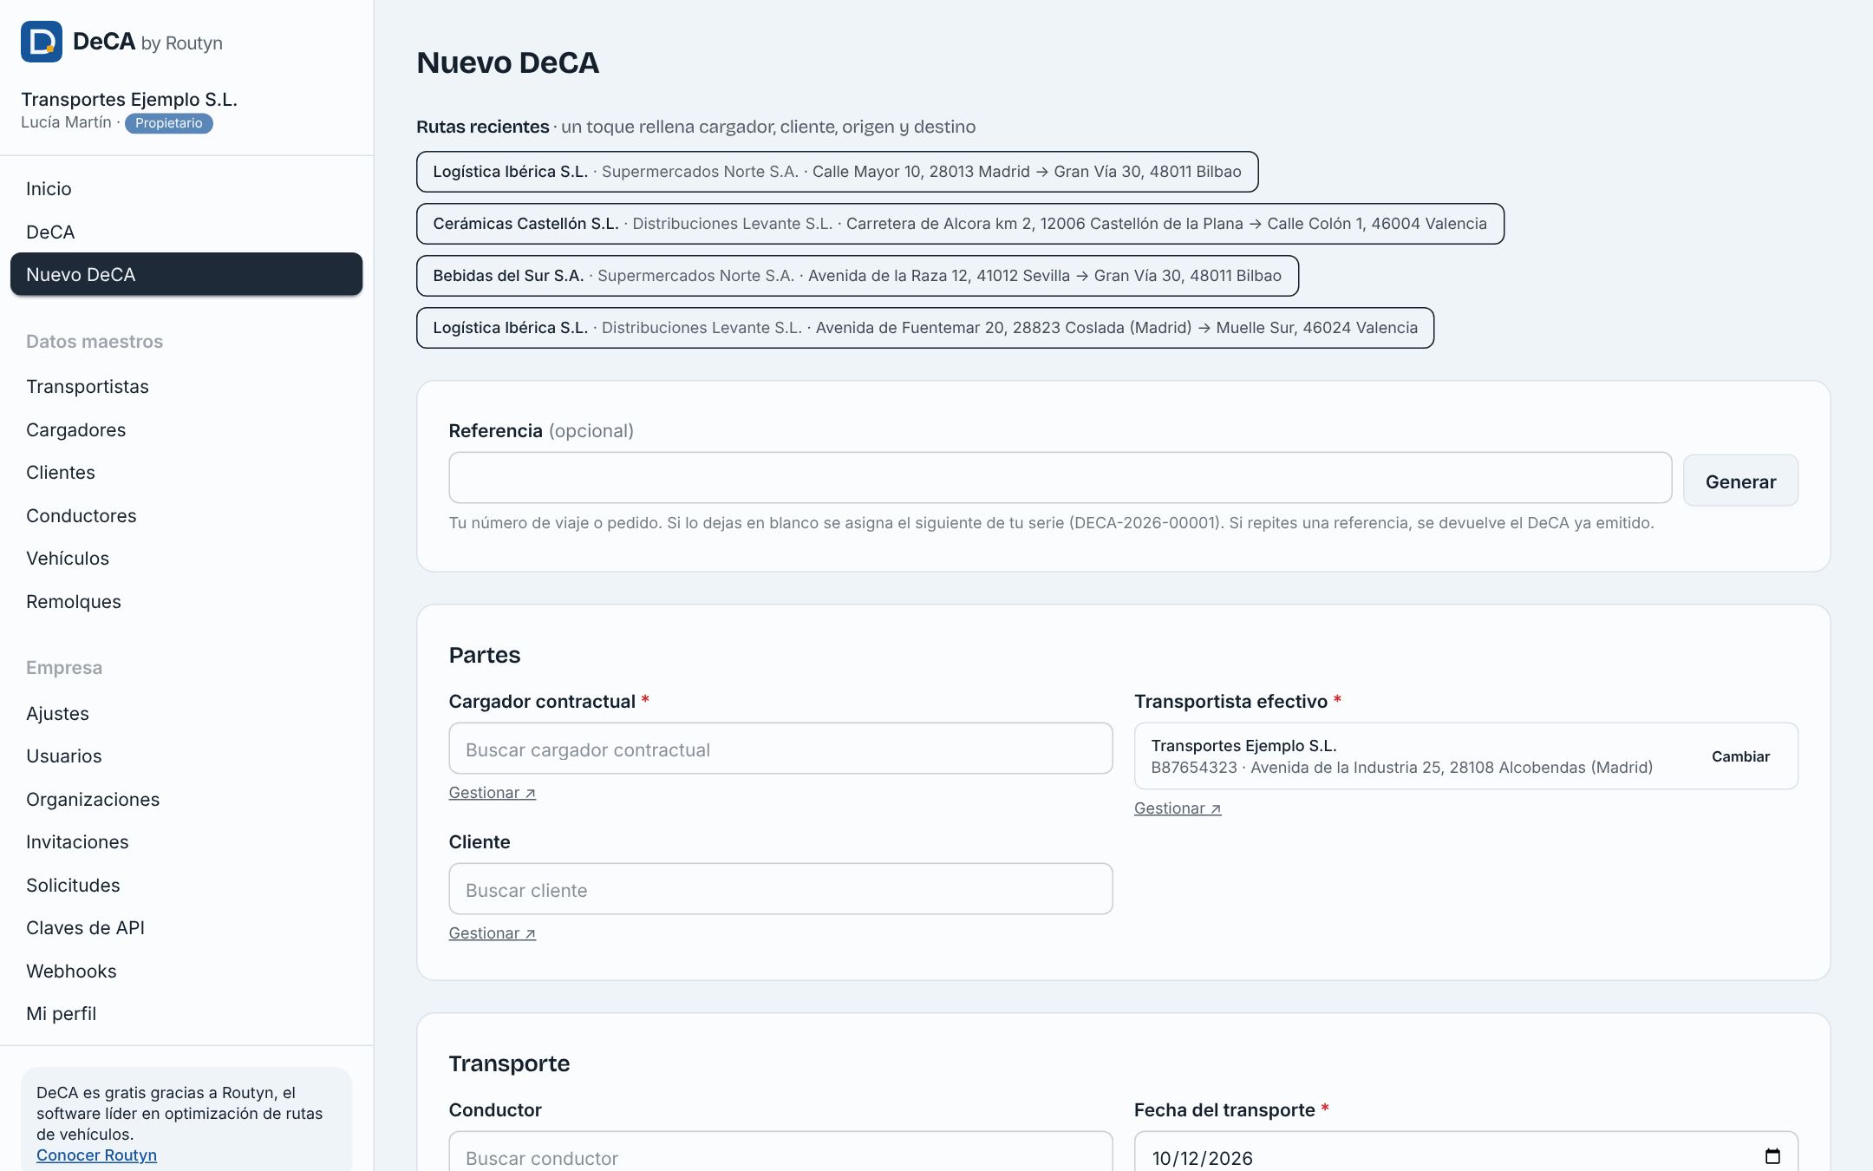Screen dimensions: 1873x1171
Task: Go to the DeCA list page
Action: pyautogui.click(x=186, y=232)
